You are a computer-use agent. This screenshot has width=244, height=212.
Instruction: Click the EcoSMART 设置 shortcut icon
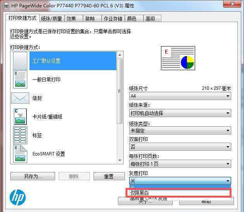[20, 154]
